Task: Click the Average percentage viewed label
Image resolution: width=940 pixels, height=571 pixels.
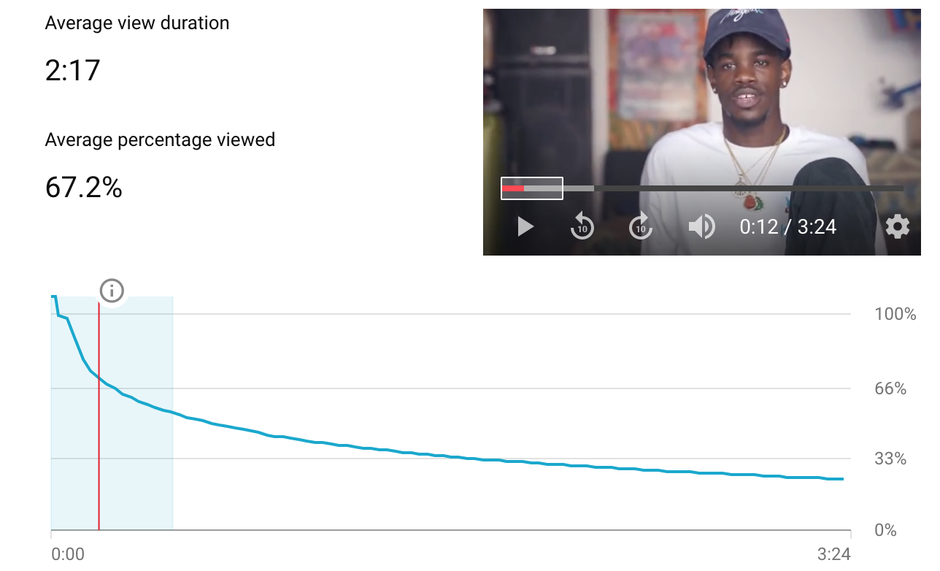Action: coord(160,139)
